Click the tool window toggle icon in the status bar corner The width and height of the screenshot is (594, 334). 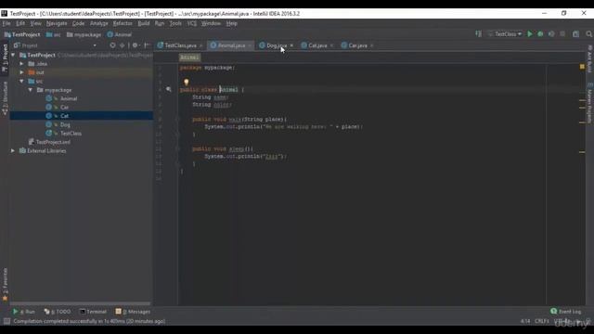pos(6,321)
